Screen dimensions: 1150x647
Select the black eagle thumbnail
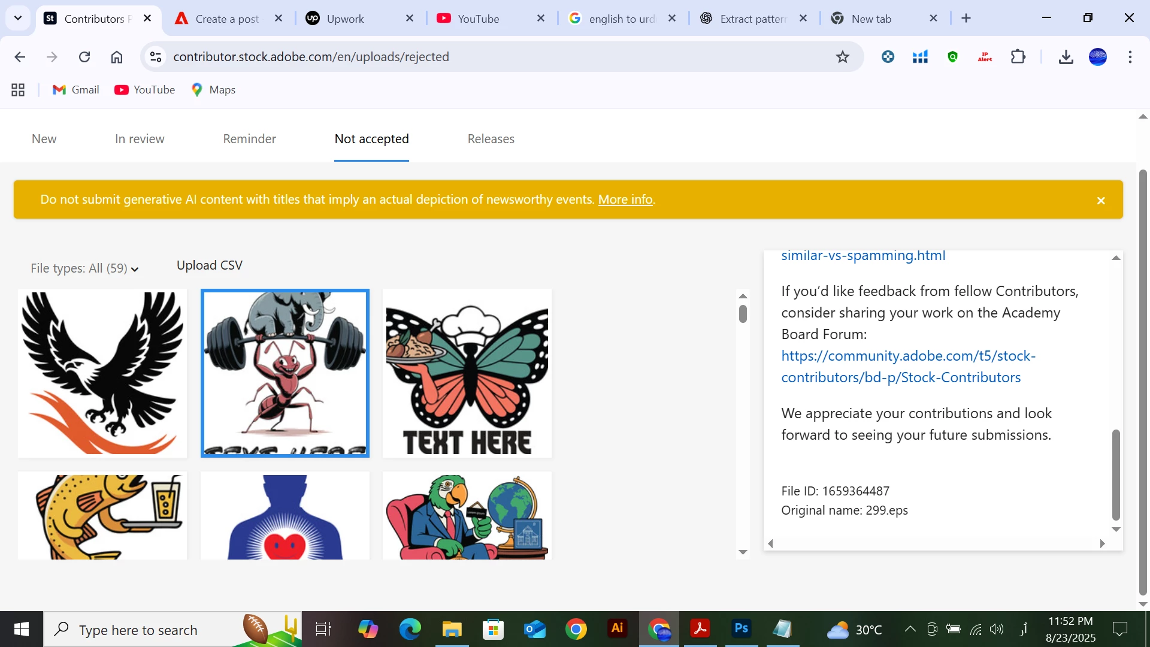(102, 373)
